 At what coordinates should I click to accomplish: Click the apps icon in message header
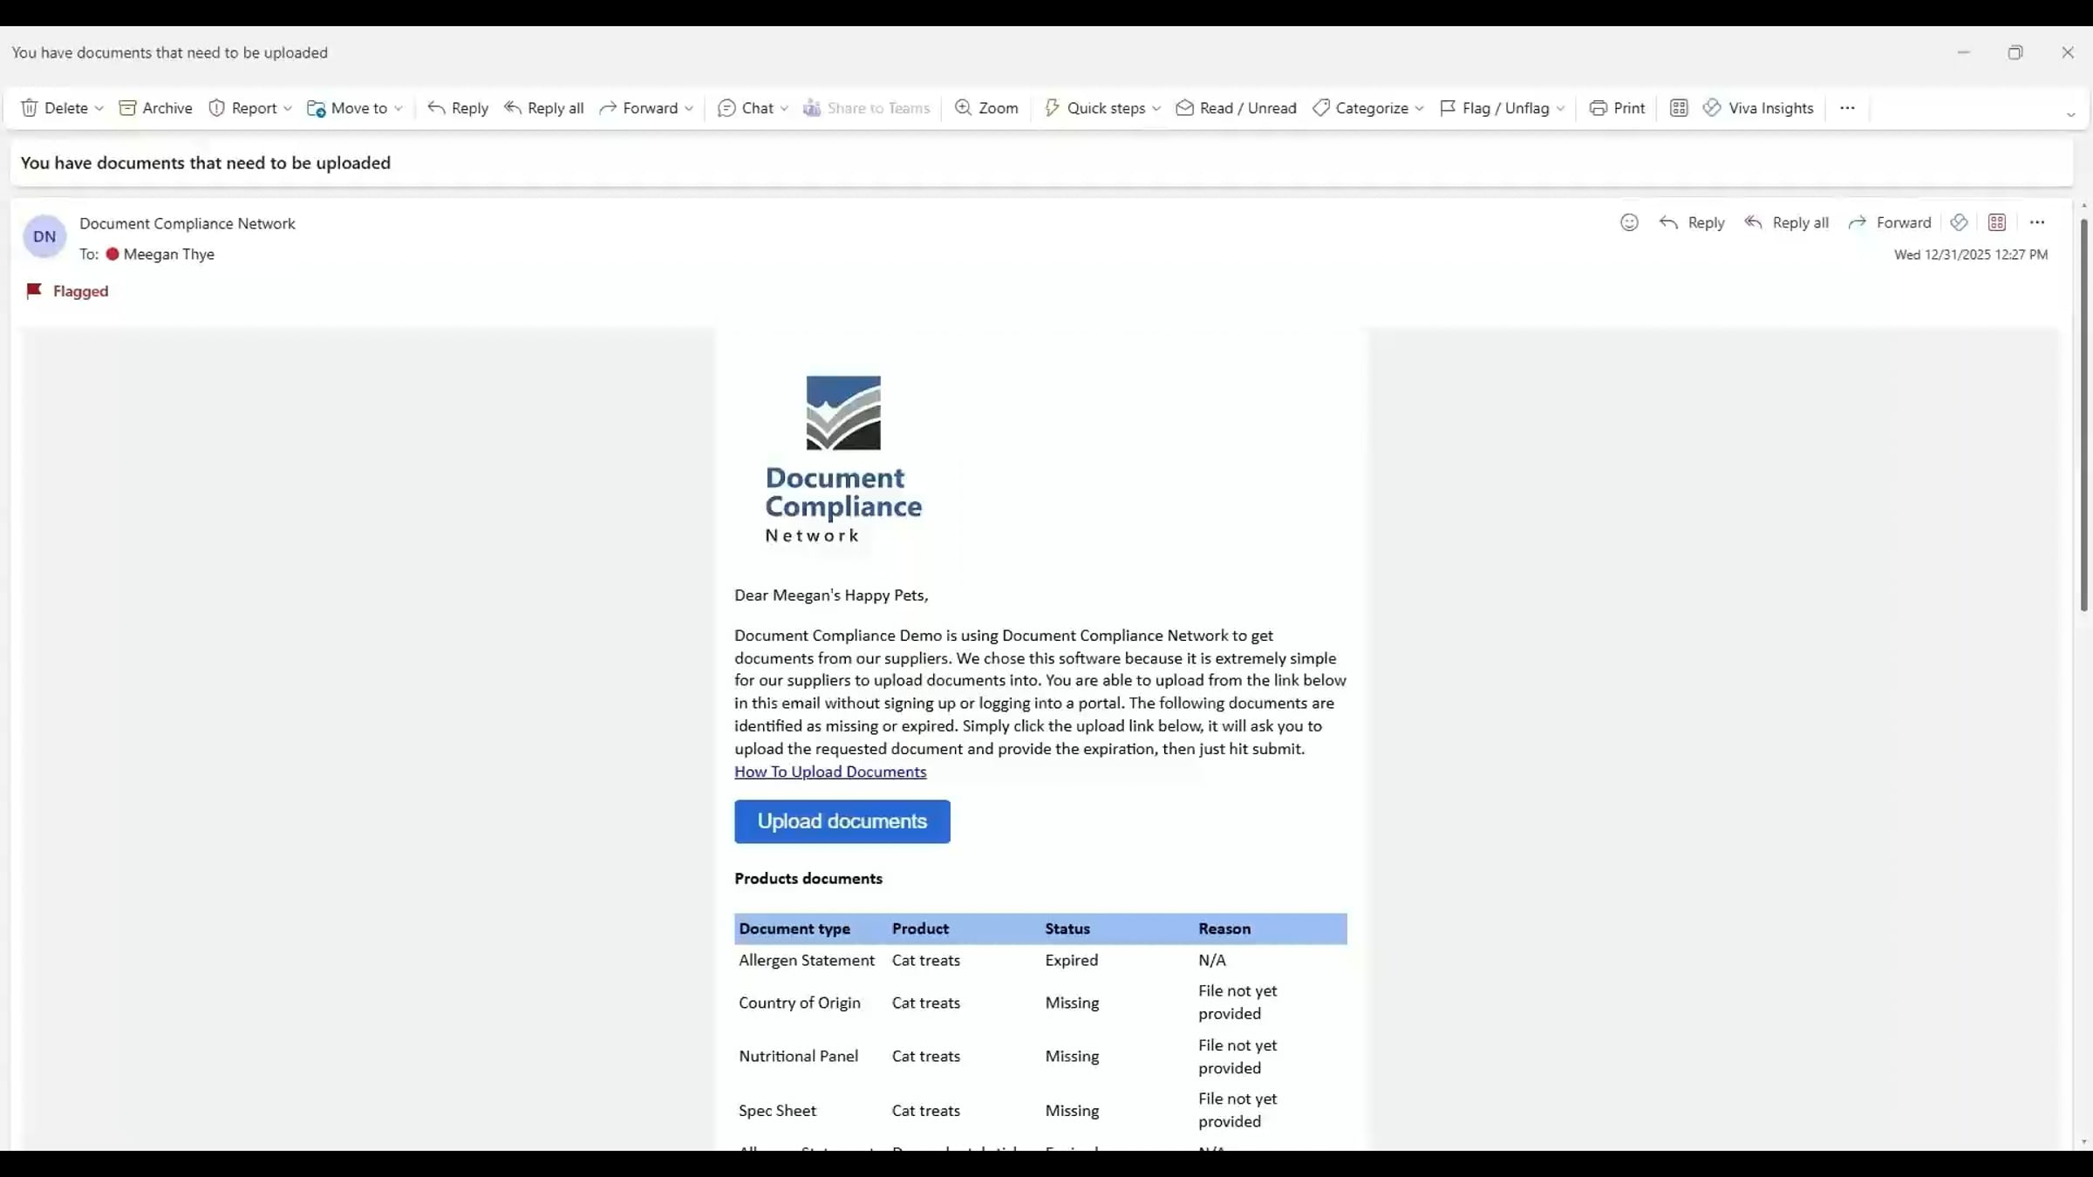(1997, 222)
